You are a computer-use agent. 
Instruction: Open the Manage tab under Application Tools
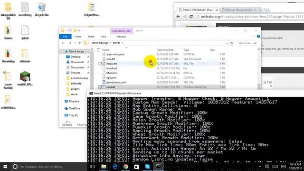121,37
